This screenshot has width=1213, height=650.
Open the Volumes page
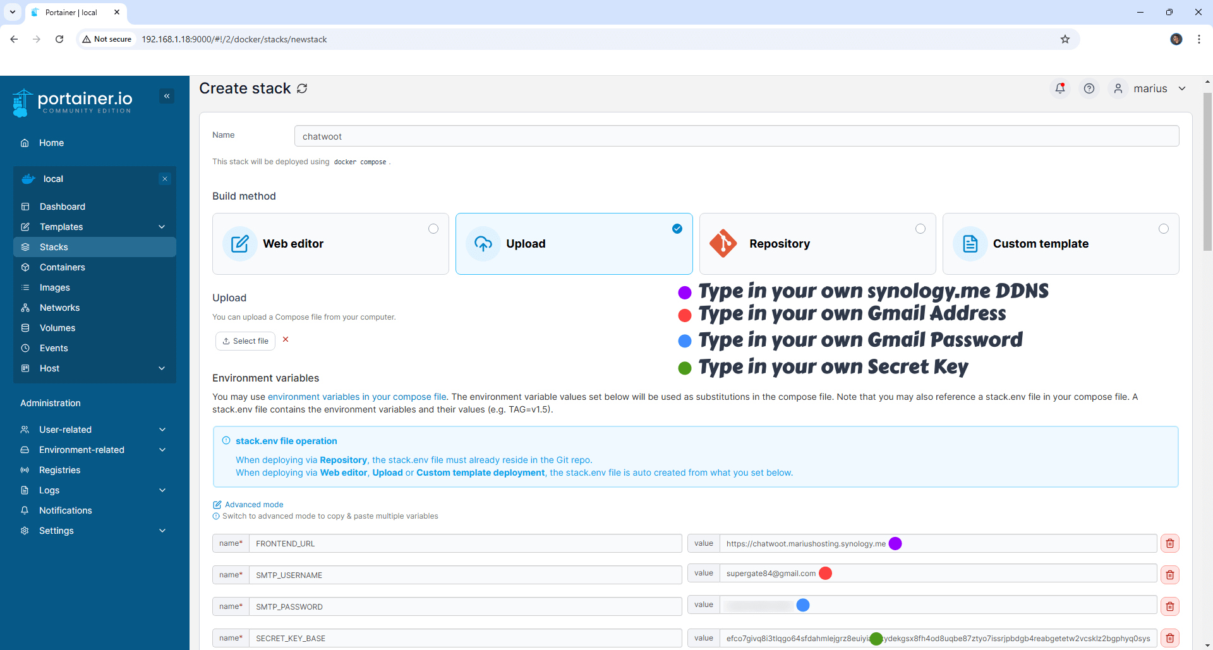pyautogui.click(x=95, y=328)
